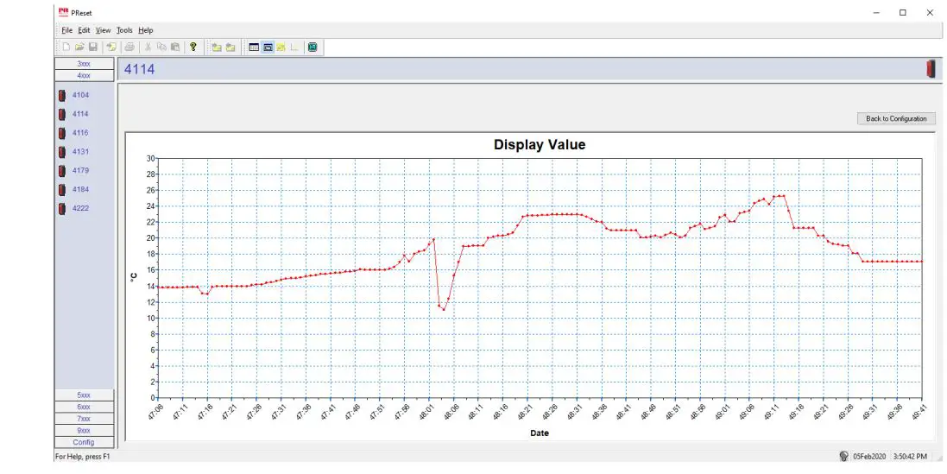The height and width of the screenshot is (474, 947).
Task: Expand the 3xxx device group
Action: click(84, 63)
